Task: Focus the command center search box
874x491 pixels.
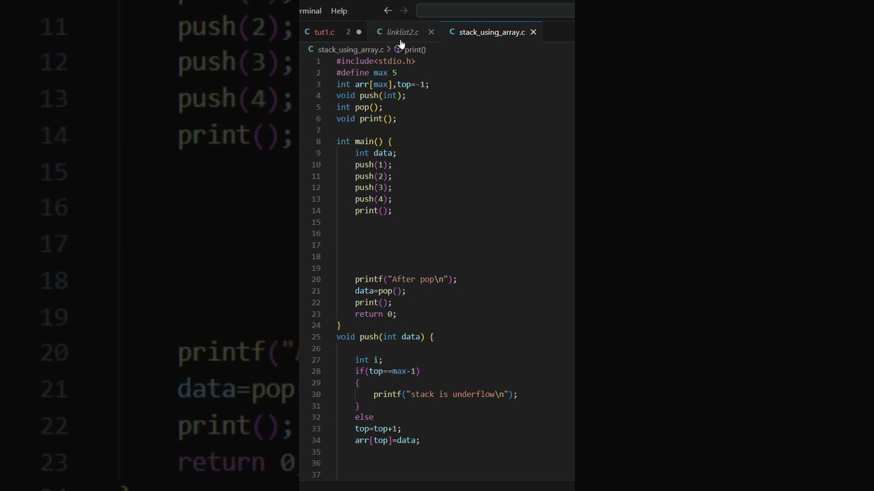Action: 495,10
